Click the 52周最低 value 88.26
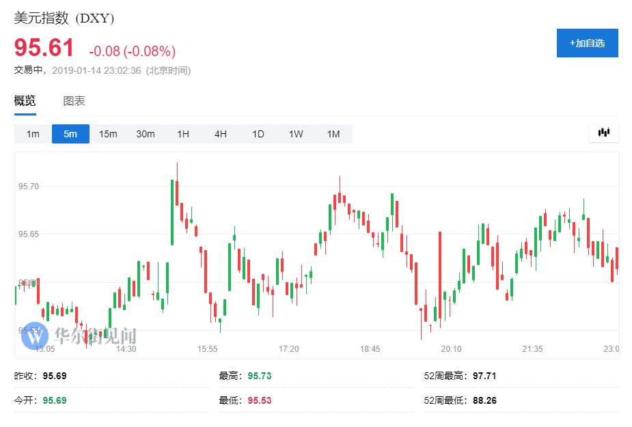The width and height of the screenshot is (632, 427). click(484, 400)
